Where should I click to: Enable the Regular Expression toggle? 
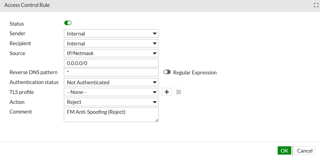pos(167,72)
